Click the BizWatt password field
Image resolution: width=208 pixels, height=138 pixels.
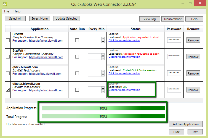point(174,40)
